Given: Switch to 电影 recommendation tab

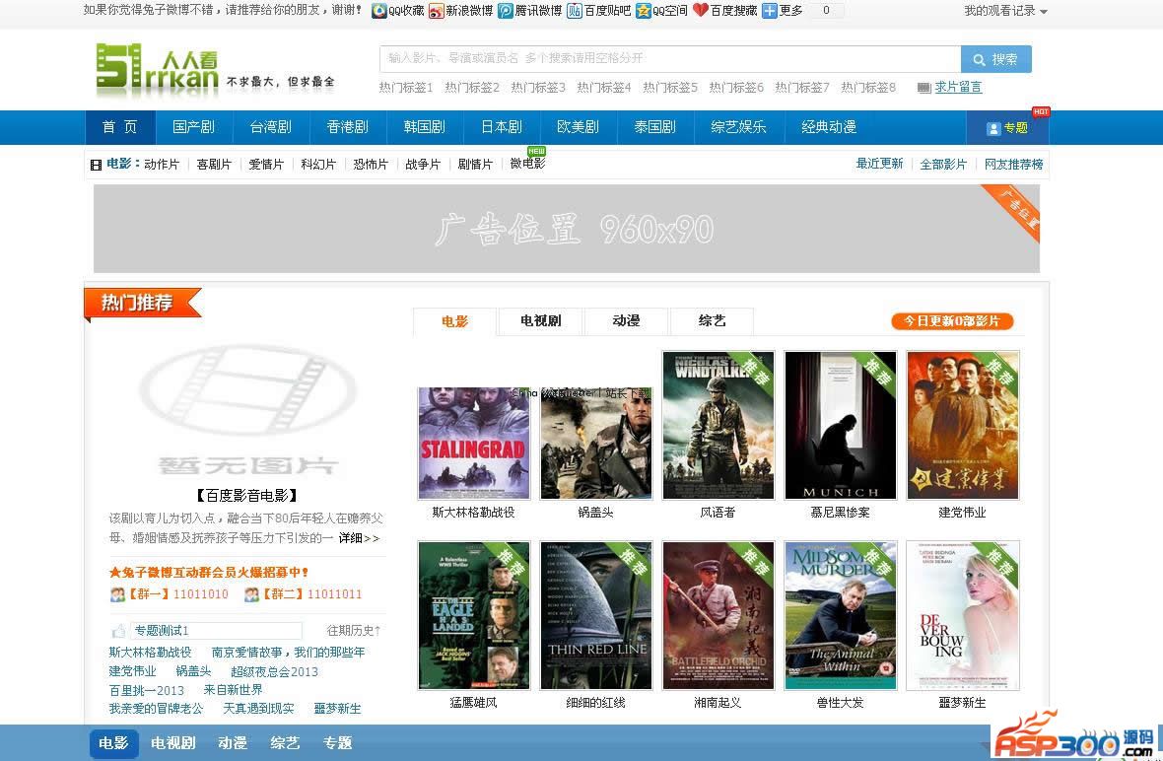Looking at the screenshot, I should pos(454,321).
